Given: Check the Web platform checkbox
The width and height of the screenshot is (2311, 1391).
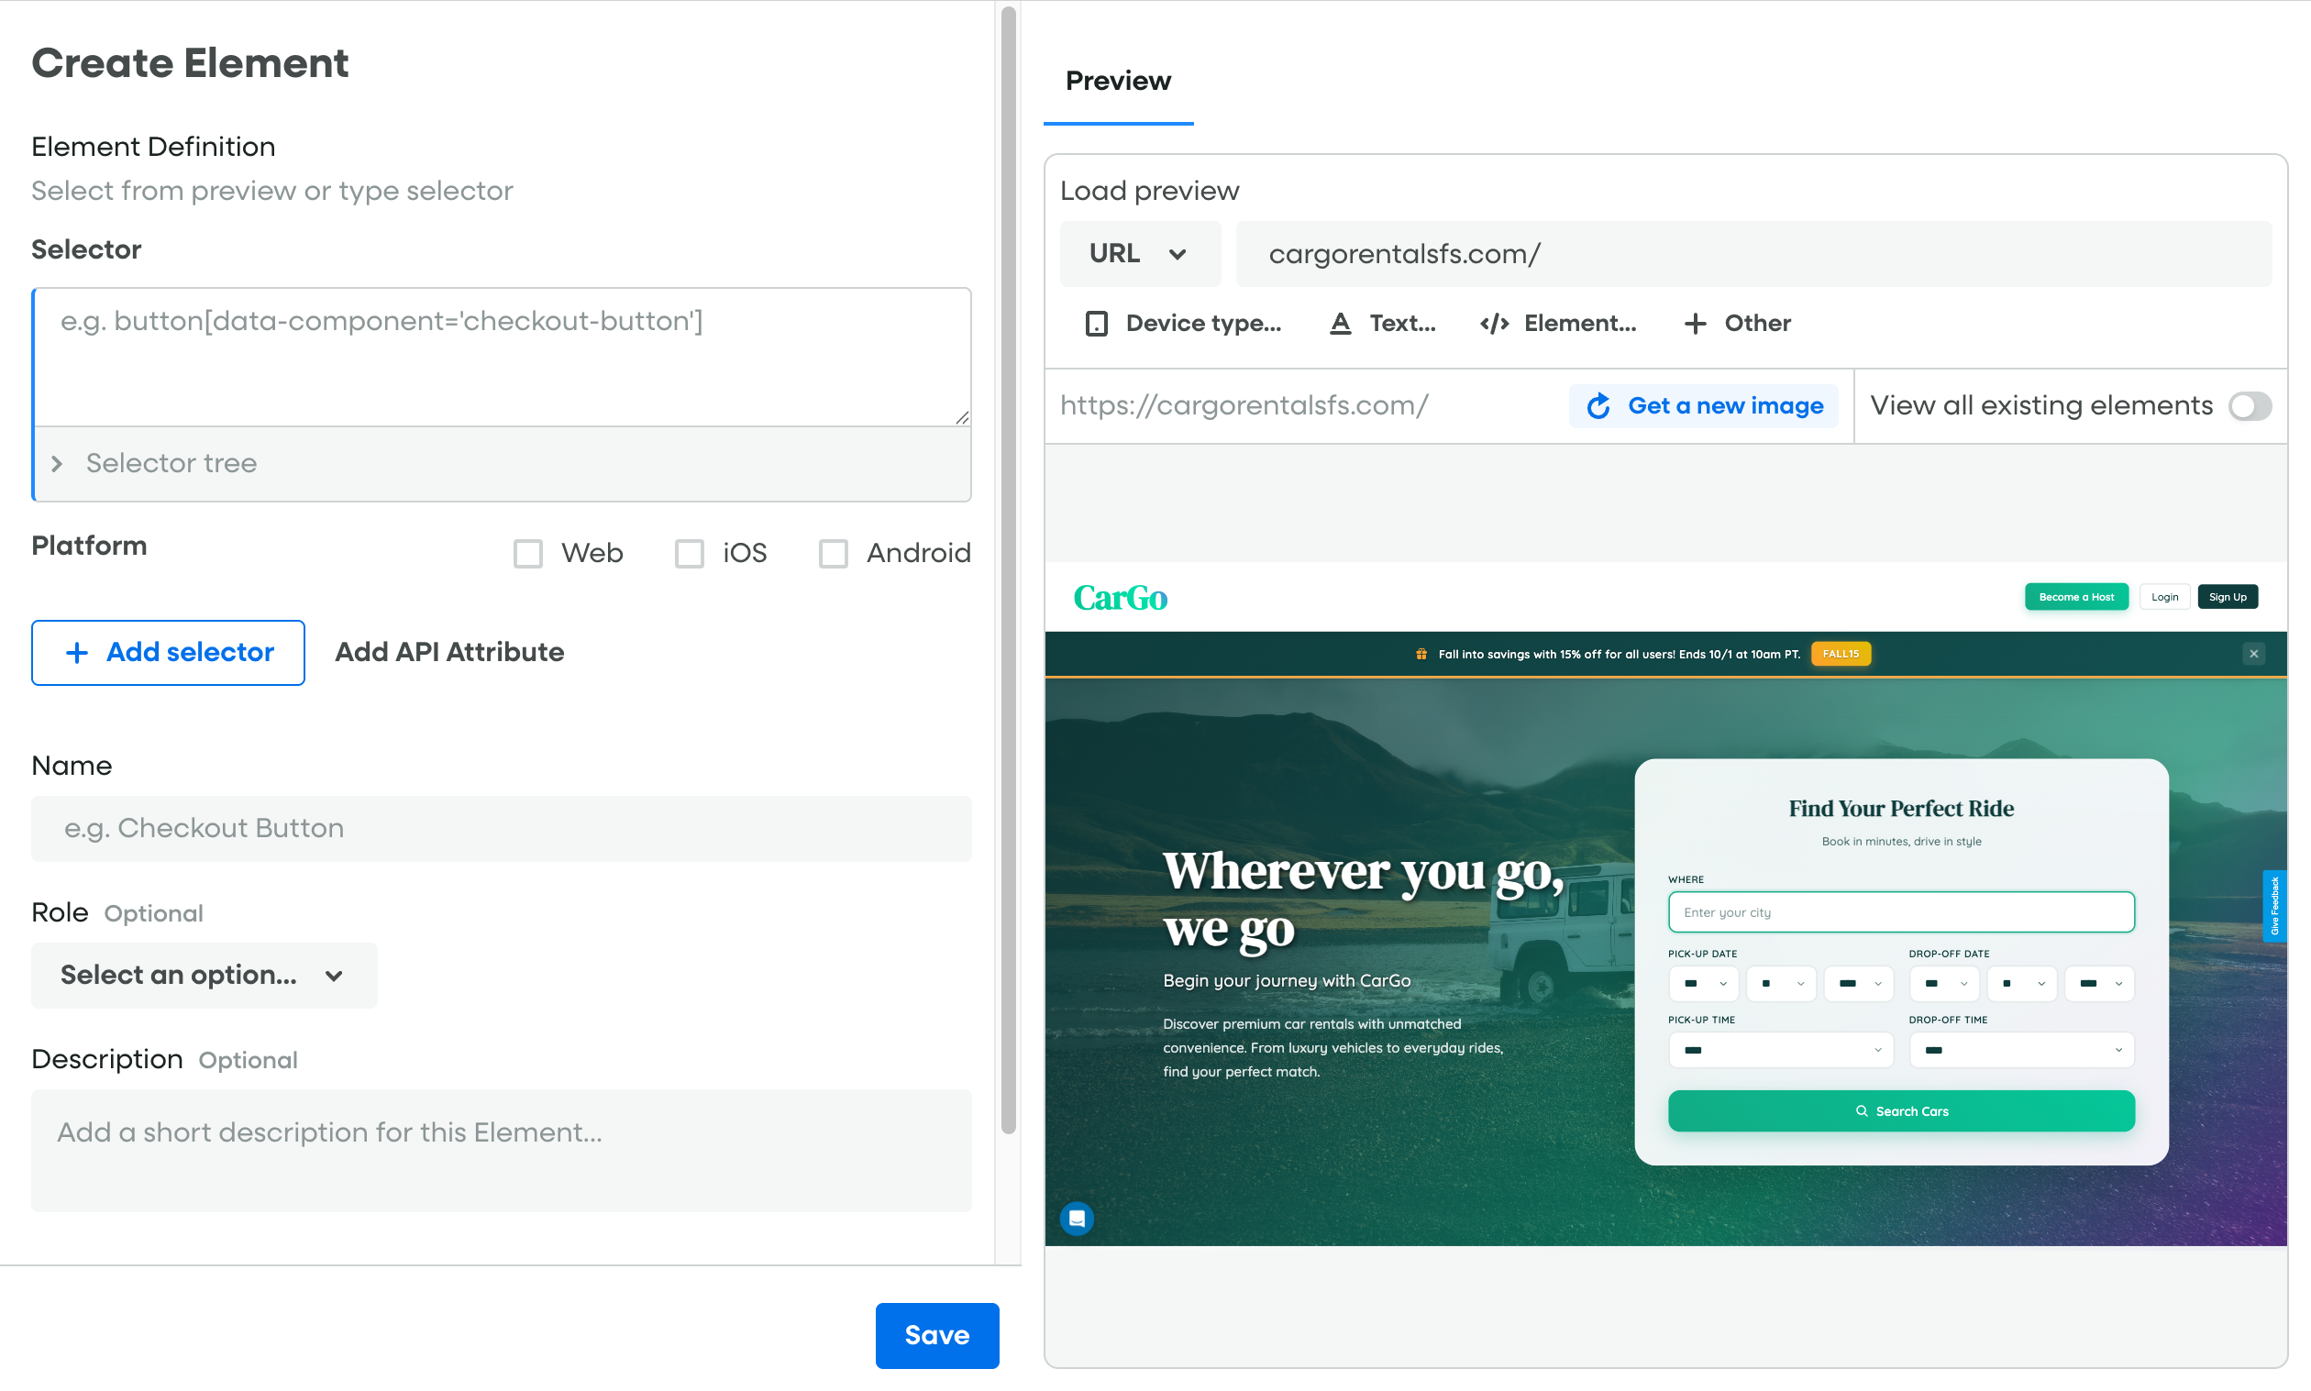Looking at the screenshot, I should 527,553.
